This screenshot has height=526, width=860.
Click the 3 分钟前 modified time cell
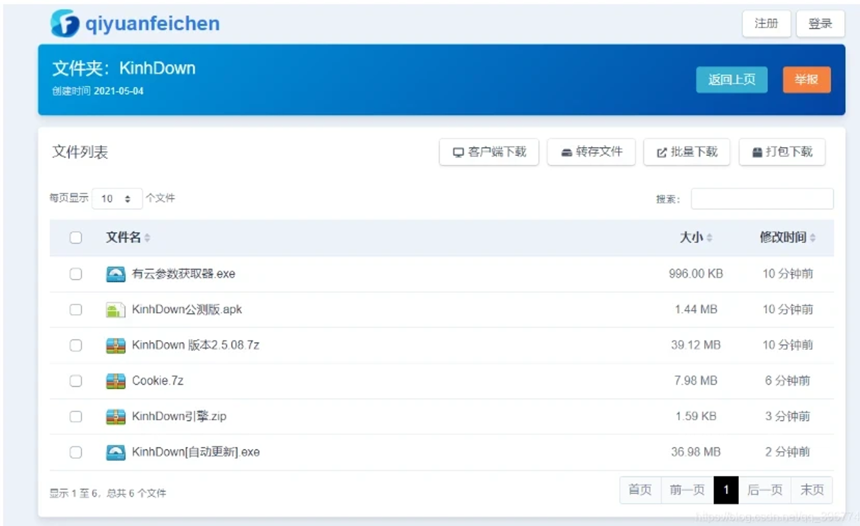(x=787, y=417)
